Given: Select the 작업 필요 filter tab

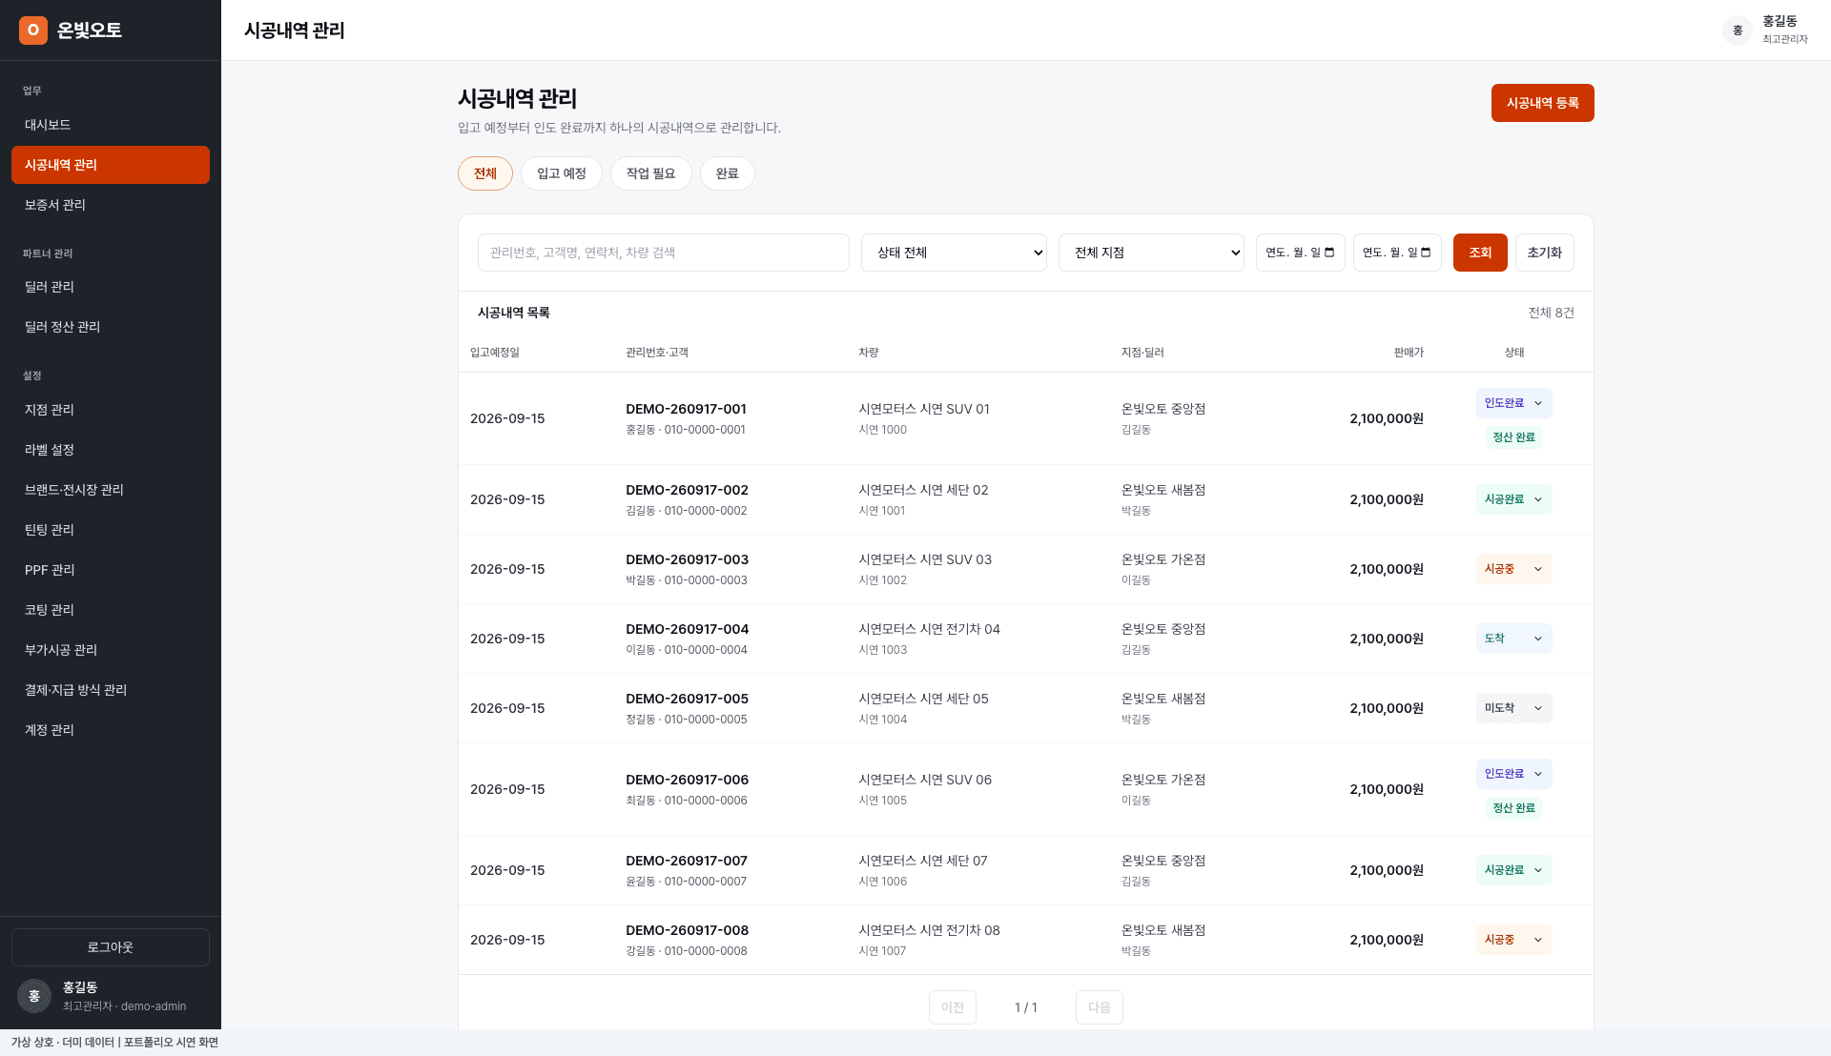Looking at the screenshot, I should pos(651,173).
